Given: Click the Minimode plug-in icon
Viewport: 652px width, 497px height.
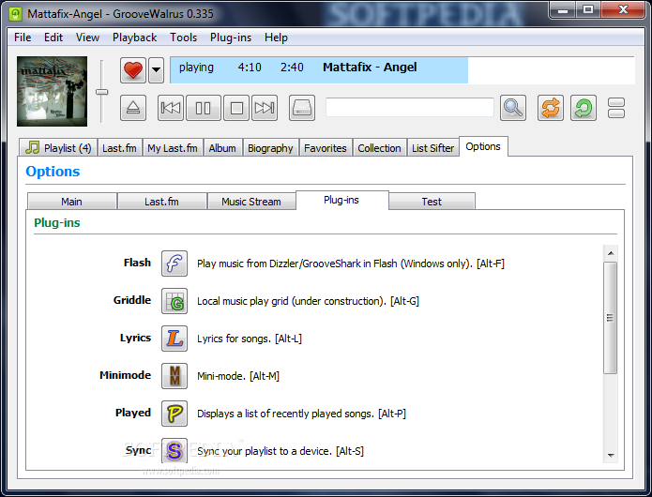Looking at the screenshot, I should pyautogui.click(x=174, y=376).
